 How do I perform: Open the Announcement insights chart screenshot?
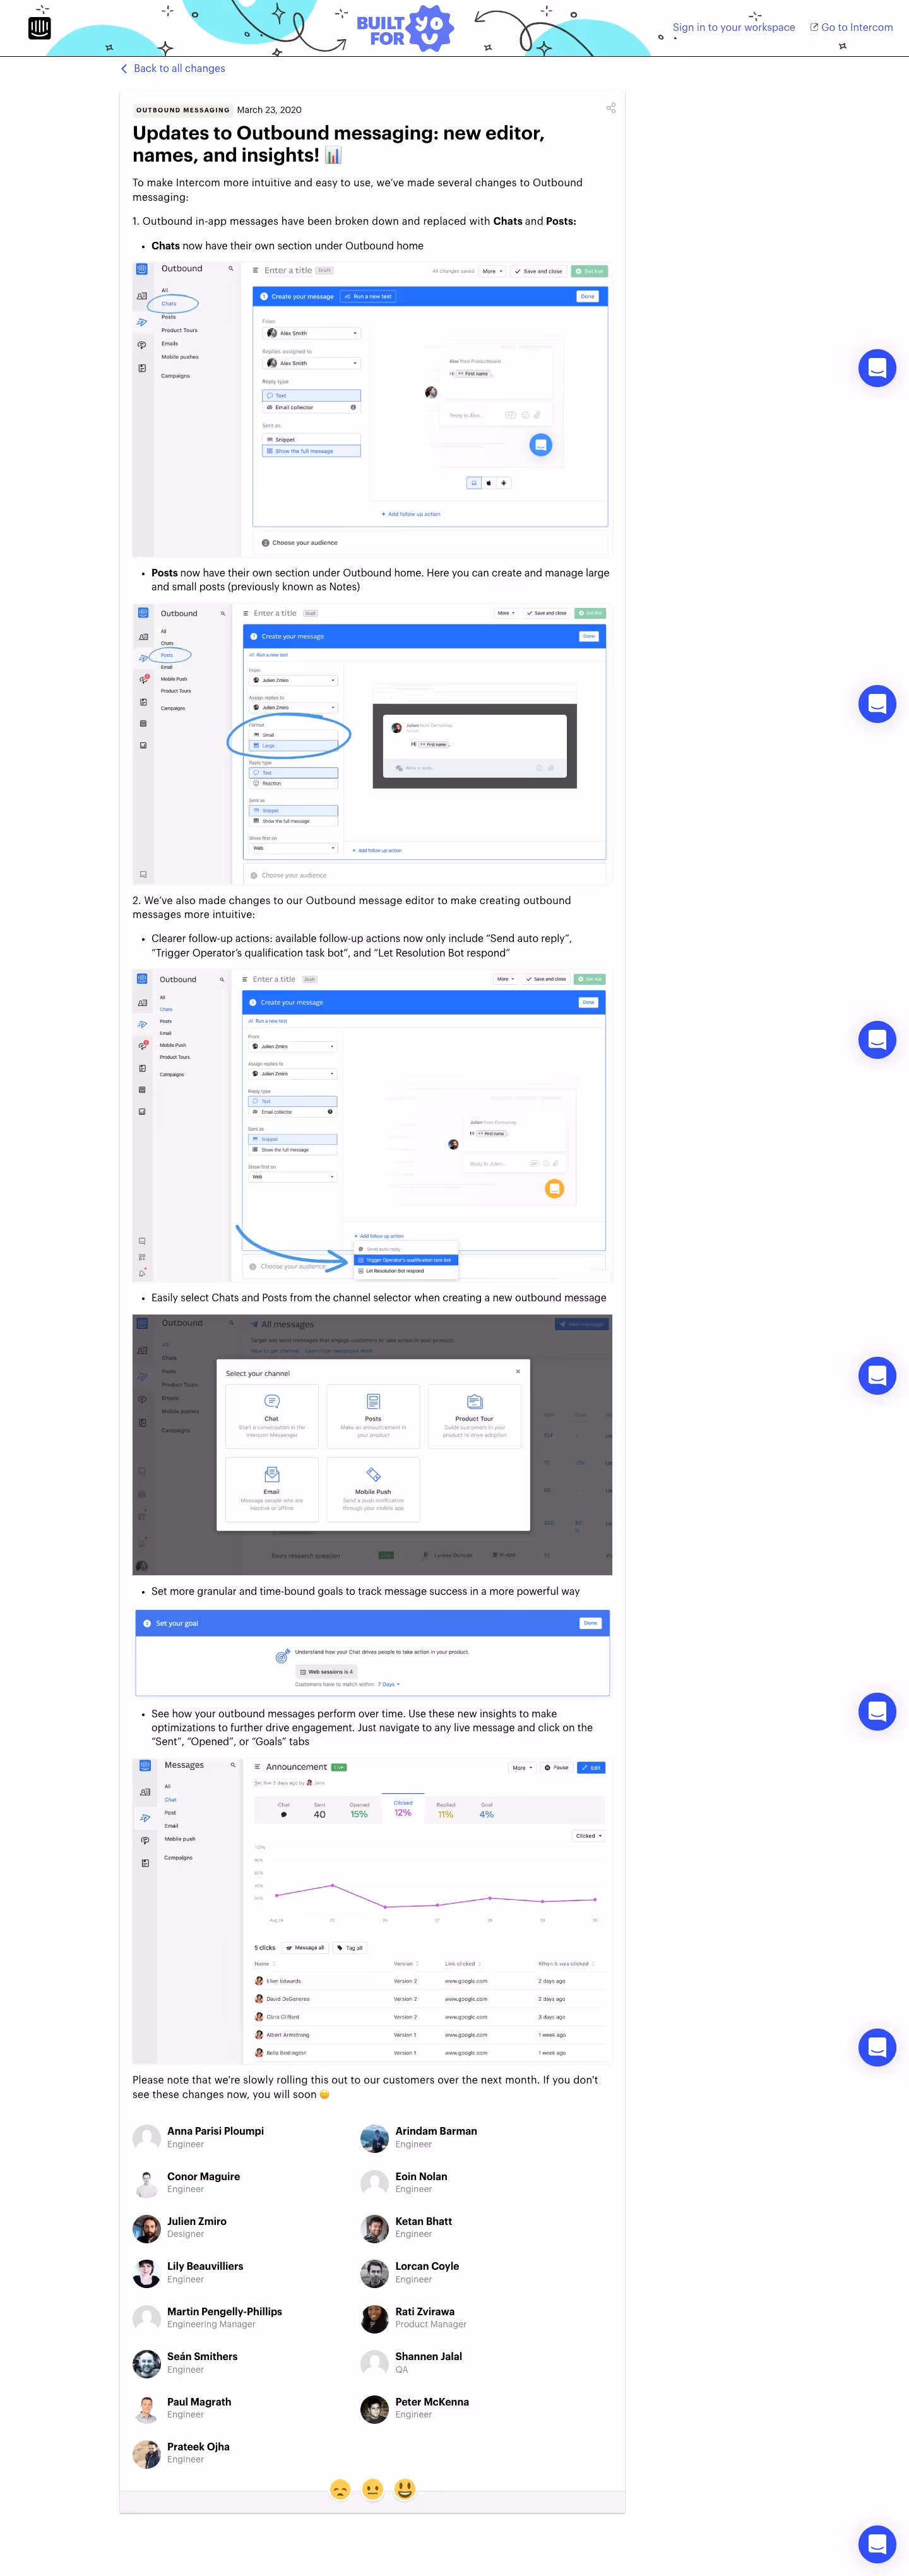tap(372, 1911)
